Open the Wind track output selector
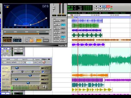131x98 pixels. click(x=19, y=51)
